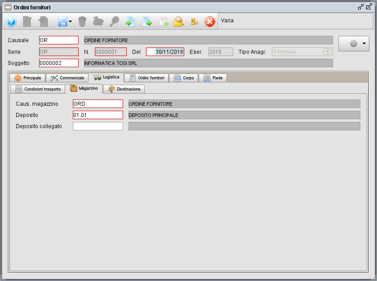Screen dimensions: 377x281
Task: Click the document with magnifier icon
Action: (179, 22)
